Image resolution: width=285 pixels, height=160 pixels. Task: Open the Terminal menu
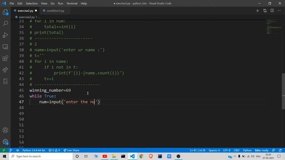point(72,4)
